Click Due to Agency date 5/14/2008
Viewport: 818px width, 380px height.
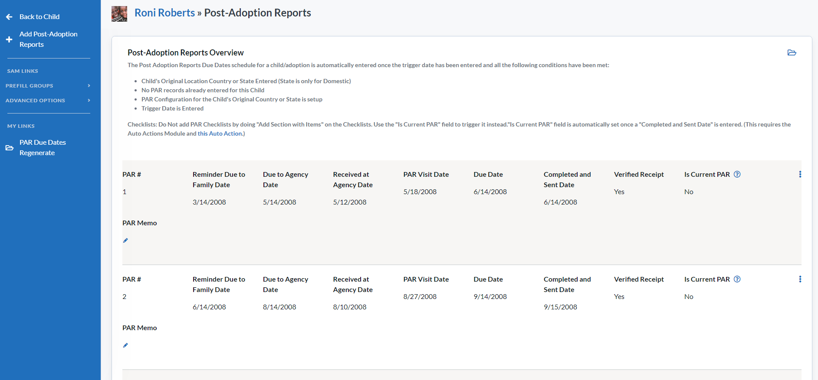pos(279,202)
